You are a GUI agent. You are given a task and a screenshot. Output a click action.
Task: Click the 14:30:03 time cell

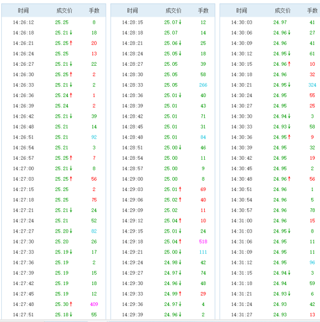click(x=242, y=22)
